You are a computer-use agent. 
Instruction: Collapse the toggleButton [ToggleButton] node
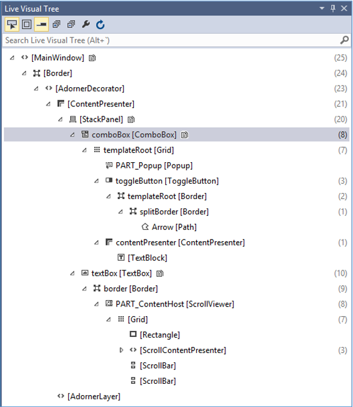pos(96,181)
